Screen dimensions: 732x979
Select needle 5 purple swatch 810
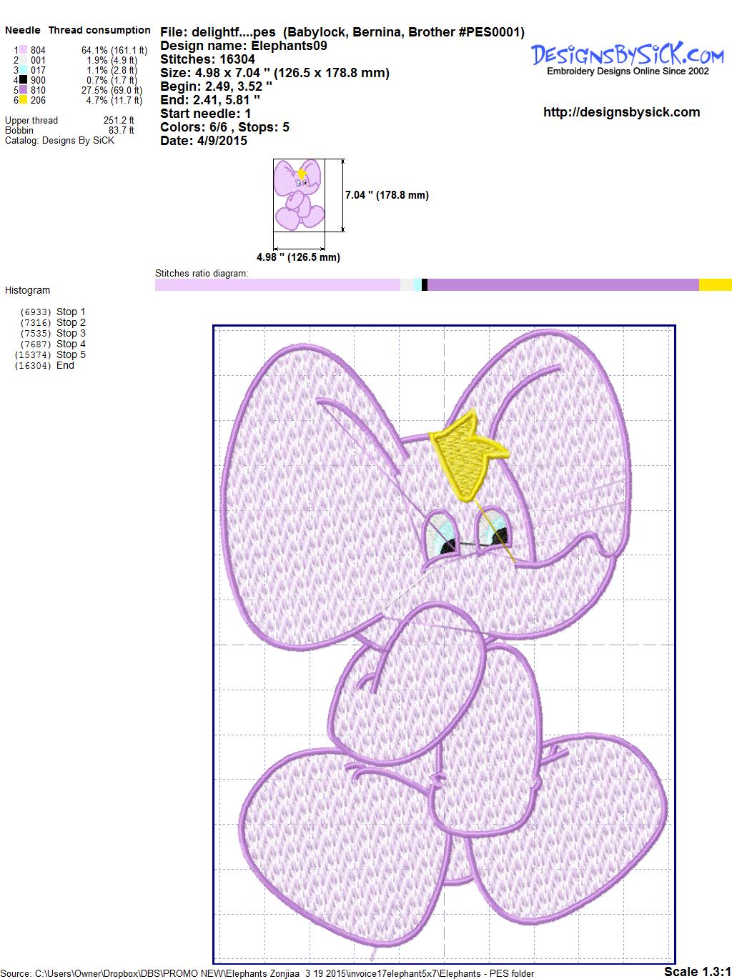click(x=24, y=90)
